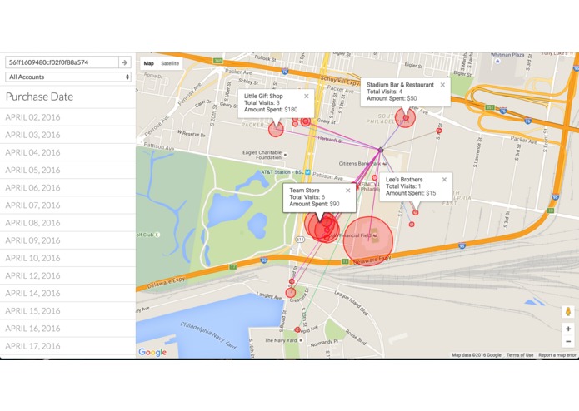Click the Lee's Brothers red circle marker
Screen dimensions: 579x411
click(x=416, y=212)
